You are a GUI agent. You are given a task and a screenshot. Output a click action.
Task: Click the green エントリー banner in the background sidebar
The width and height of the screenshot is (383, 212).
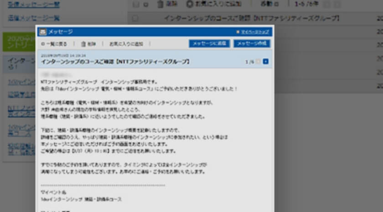[19, 42]
